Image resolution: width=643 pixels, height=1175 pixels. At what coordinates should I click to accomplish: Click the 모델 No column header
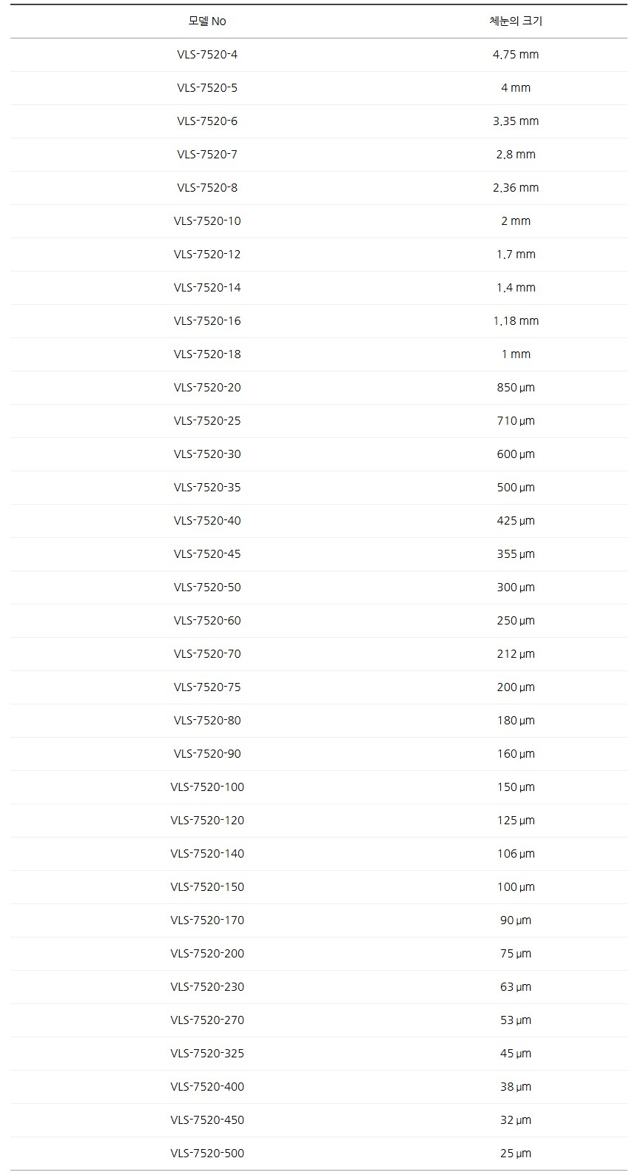(207, 21)
